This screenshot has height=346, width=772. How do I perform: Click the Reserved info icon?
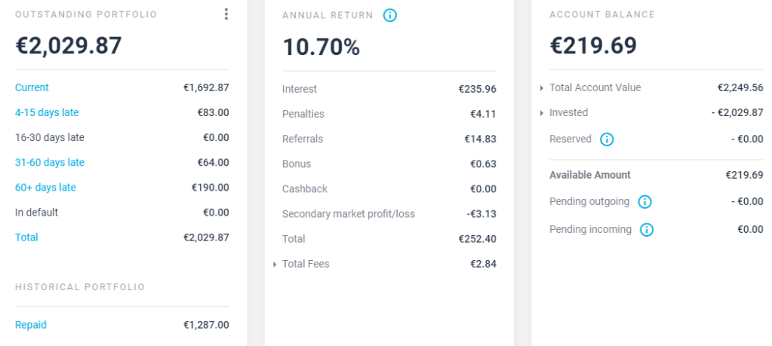[x=607, y=139]
